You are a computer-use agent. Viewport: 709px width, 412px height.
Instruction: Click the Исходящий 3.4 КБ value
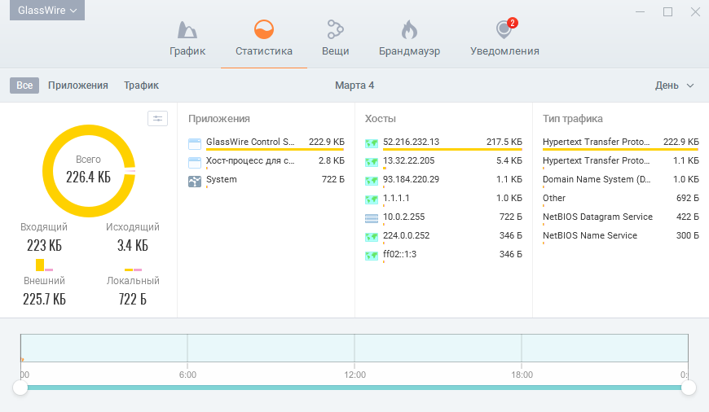point(133,246)
